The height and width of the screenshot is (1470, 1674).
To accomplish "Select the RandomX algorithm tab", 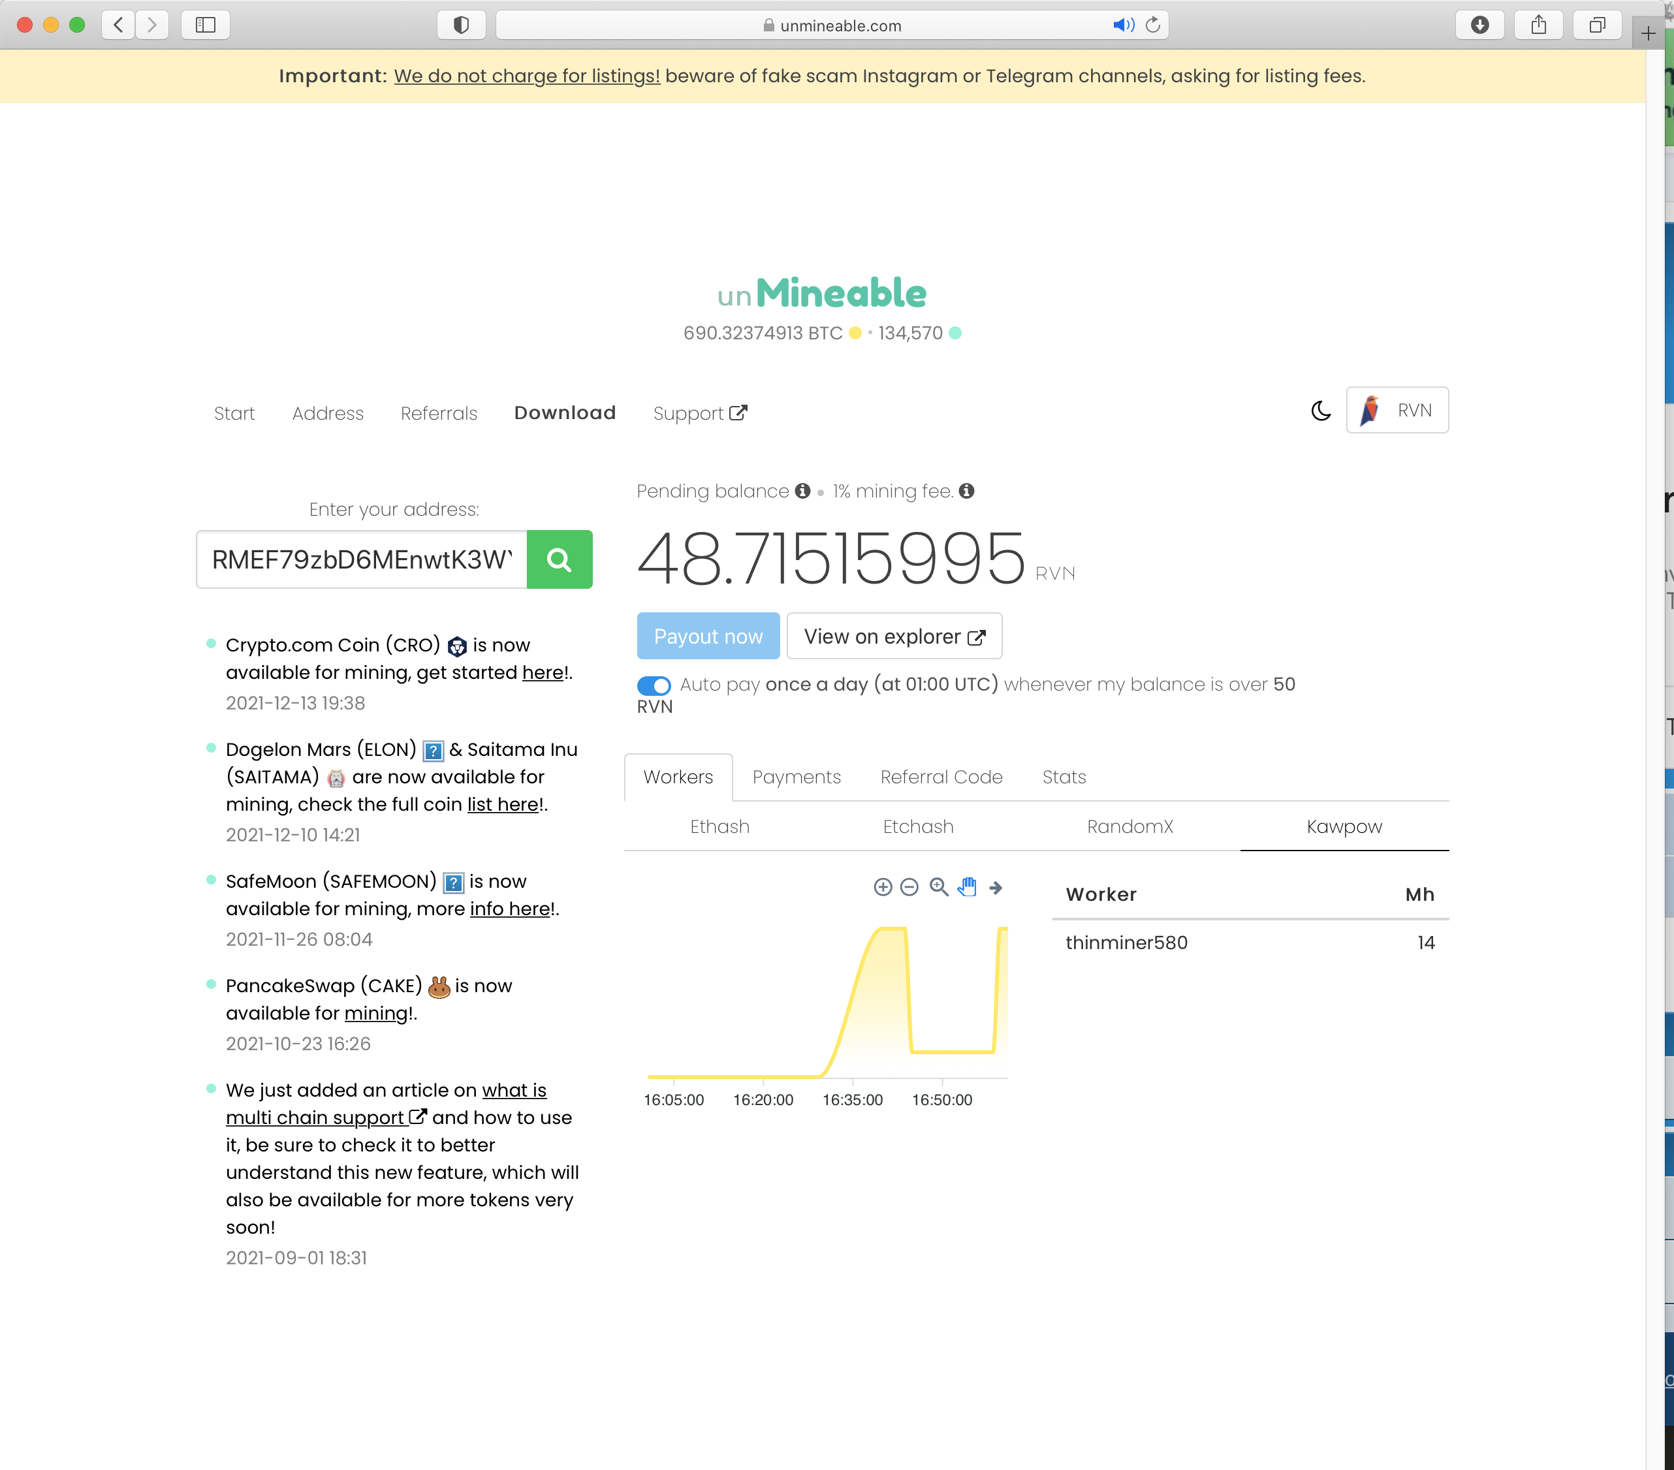I will [1129, 827].
